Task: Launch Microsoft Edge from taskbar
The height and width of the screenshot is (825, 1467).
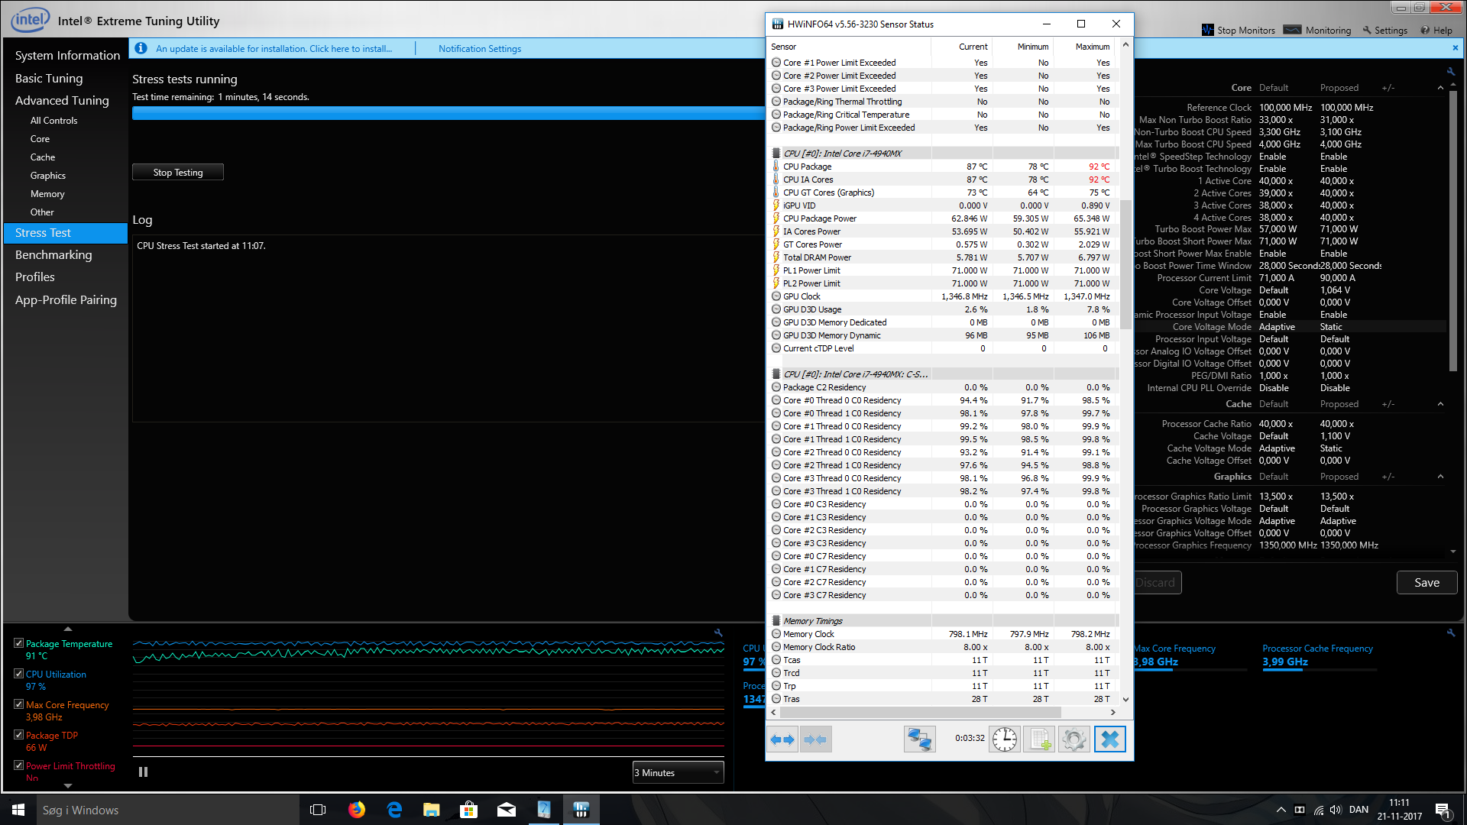Action: click(394, 810)
